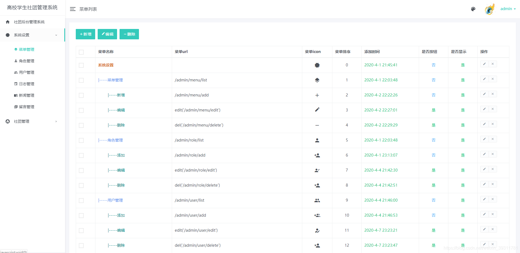Open the theme palette icon
The image size is (520, 253).
tap(473, 9)
